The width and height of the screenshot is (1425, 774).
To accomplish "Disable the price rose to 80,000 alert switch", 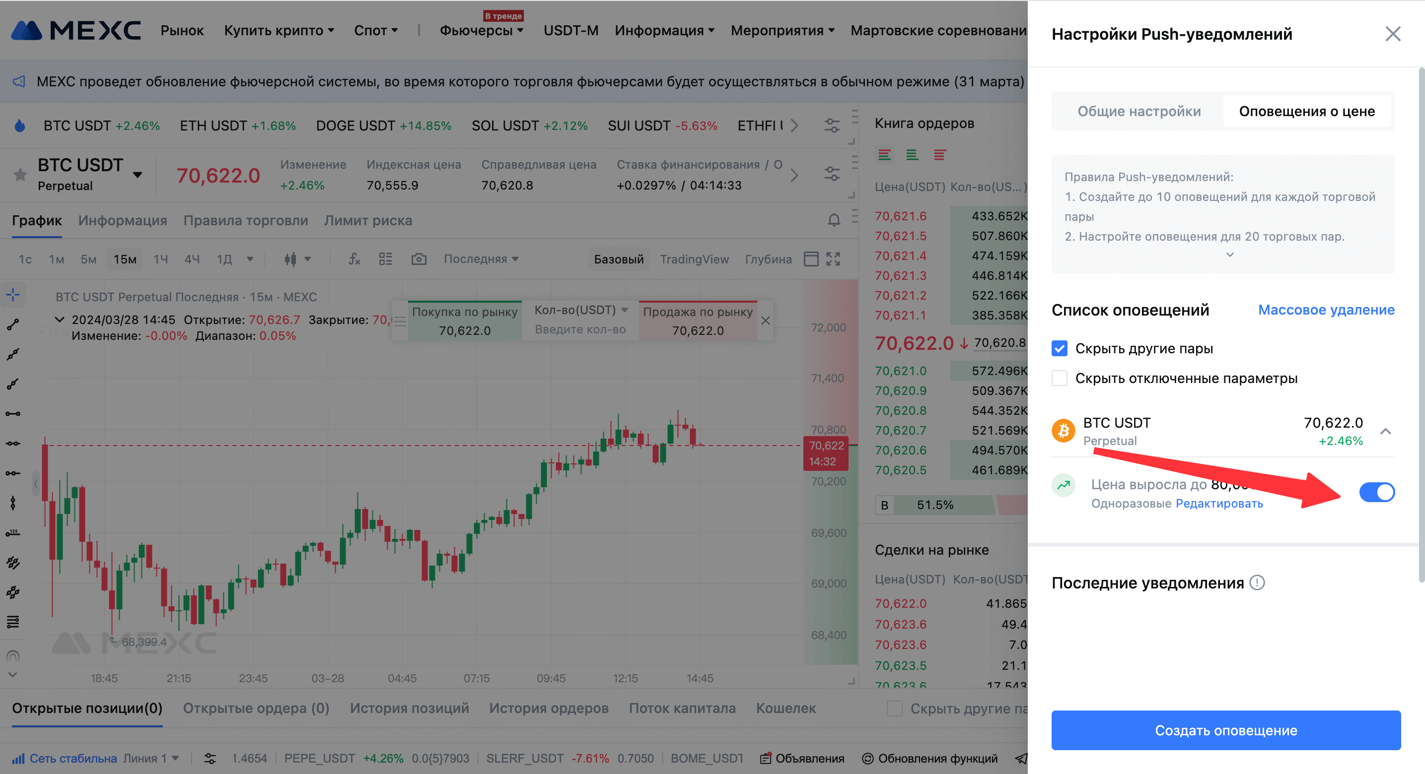I will coord(1376,492).
